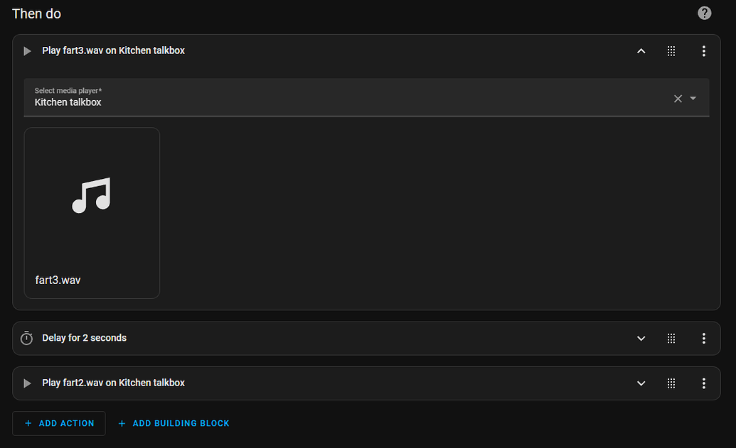Grab the drag handle on fart2.wav action

(671, 383)
